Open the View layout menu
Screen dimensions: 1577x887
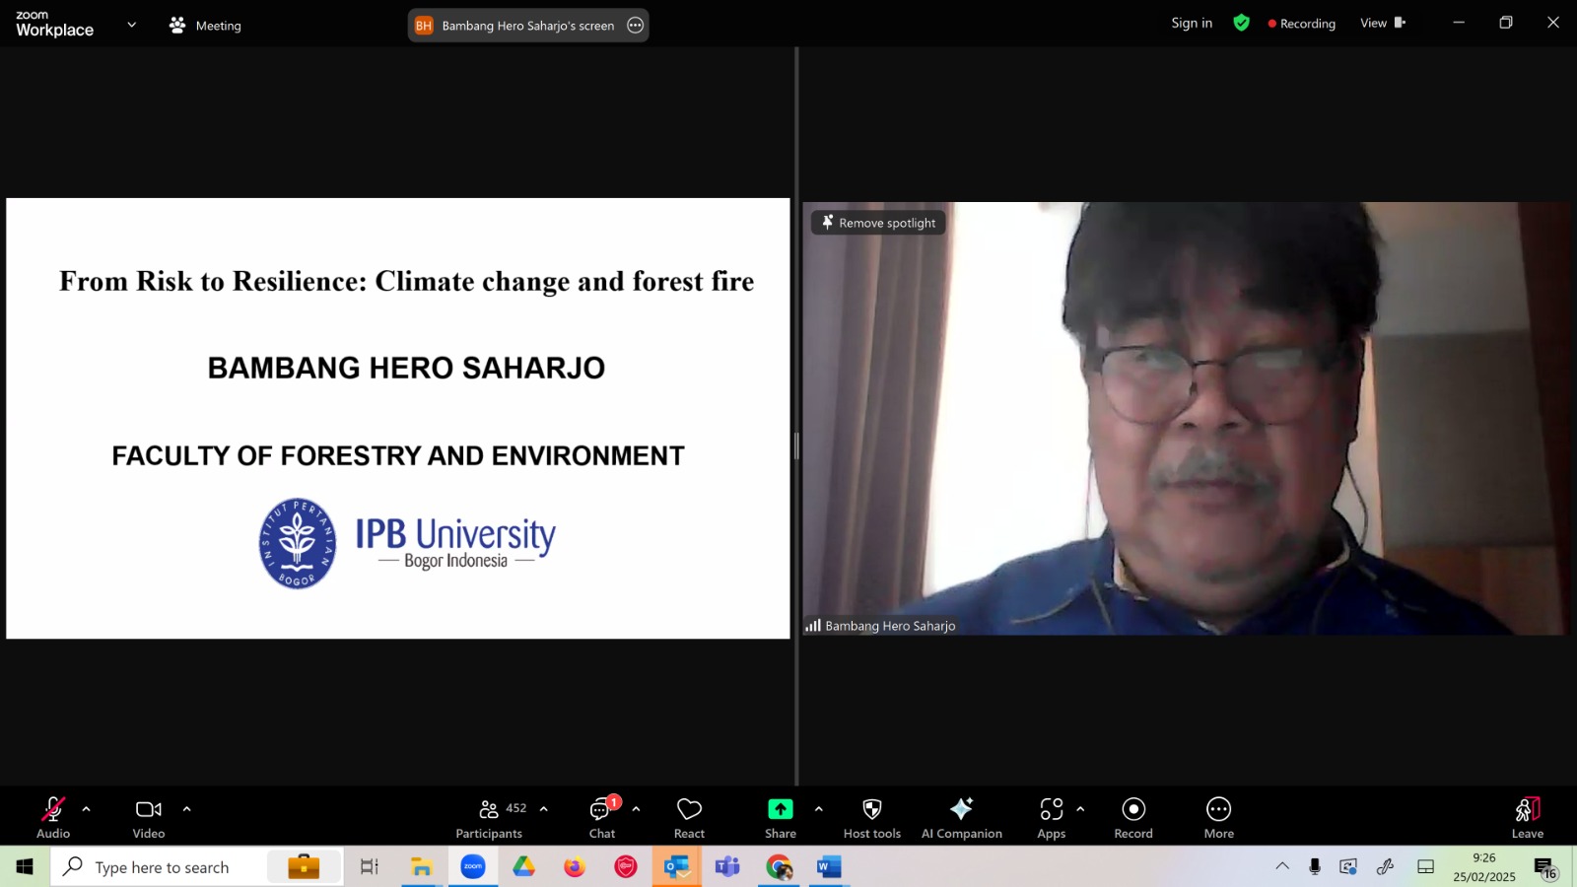coord(1383,23)
